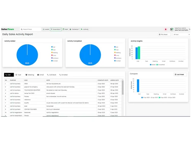Image resolution: width=191 pixels, height=143 pixels.
Task: Expand the Essentials dropdown menu
Action: tap(56, 29)
